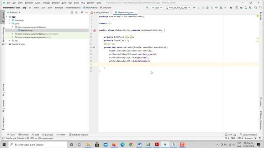264x148 pixels.
Task: Toggle the Structure sidebar tab
Action: (x=3, y=90)
